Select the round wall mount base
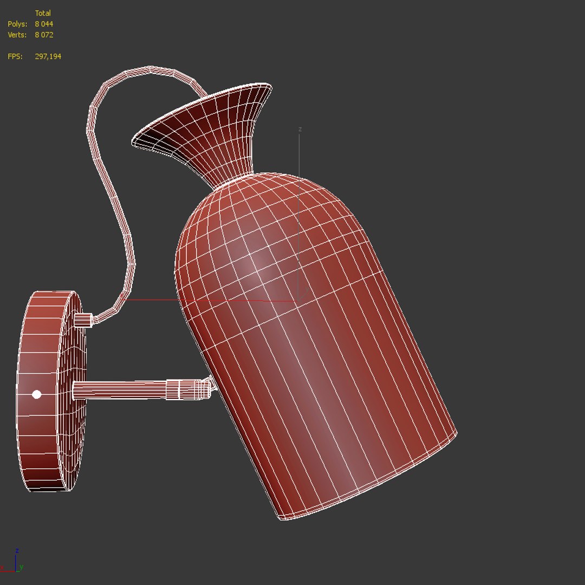The height and width of the screenshot is (585, 585). [51, 391]
